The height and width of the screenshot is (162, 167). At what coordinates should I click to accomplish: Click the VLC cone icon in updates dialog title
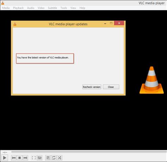click(15, 24)
